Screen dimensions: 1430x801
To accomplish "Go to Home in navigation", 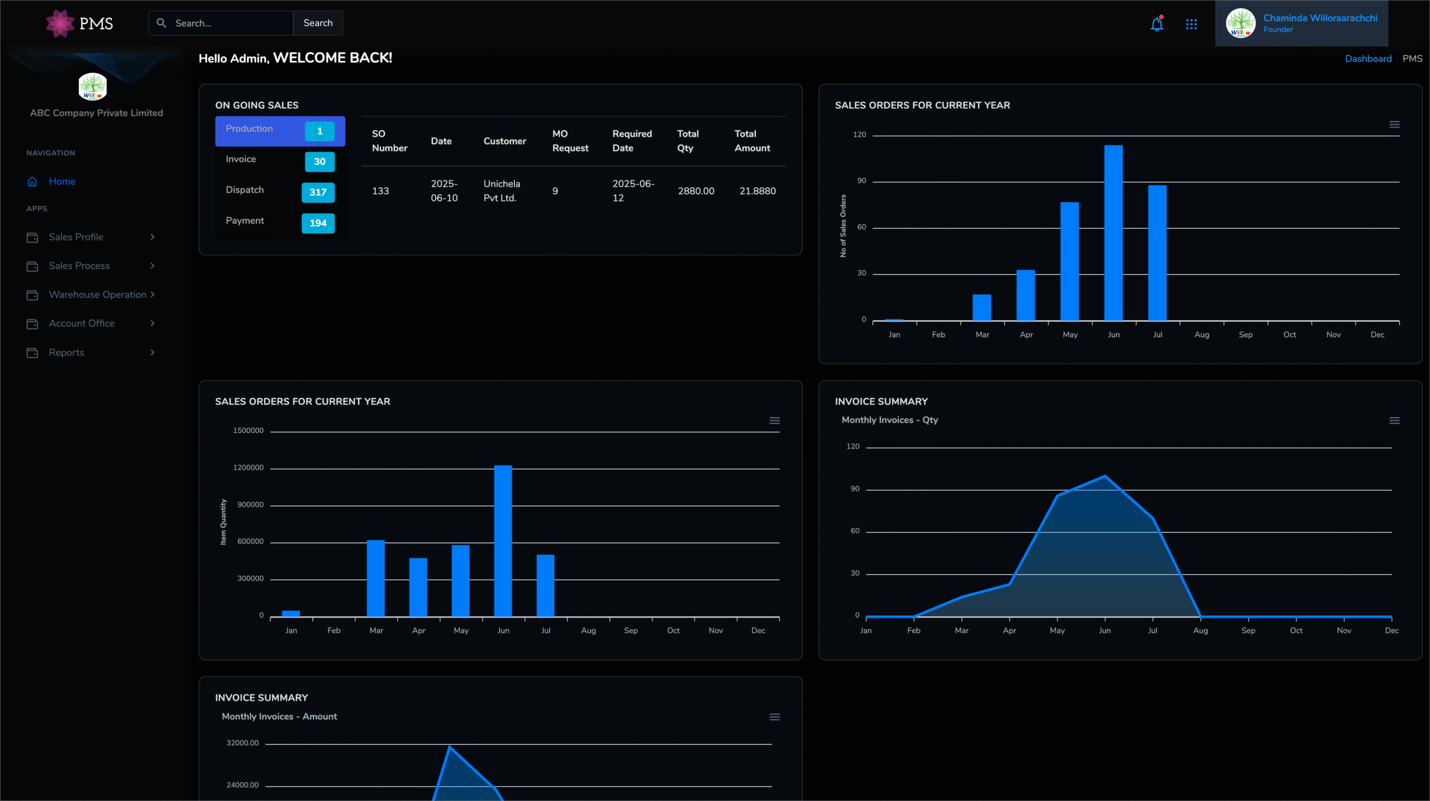I will pos(62,181).
